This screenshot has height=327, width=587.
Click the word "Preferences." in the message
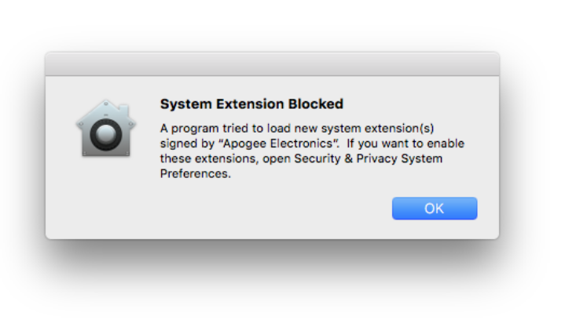click(x=196, y=174)
